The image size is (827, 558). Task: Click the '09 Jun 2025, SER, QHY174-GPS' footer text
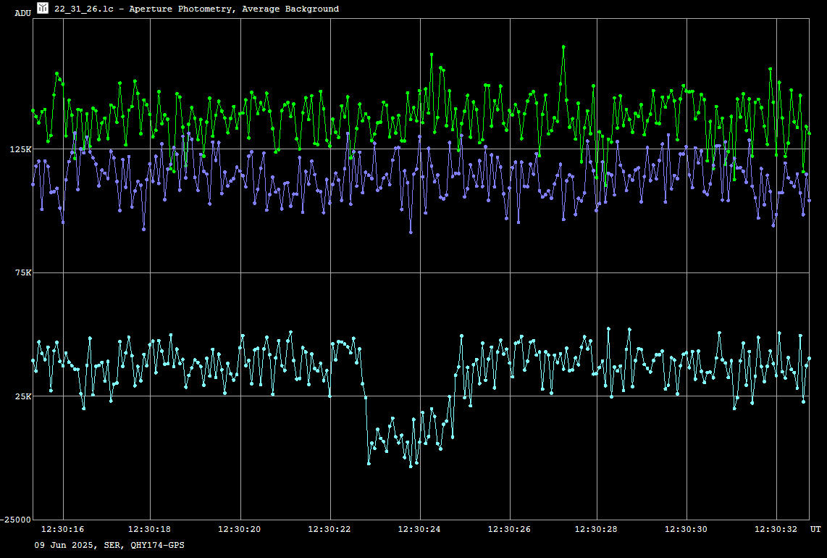click(109, 545)
